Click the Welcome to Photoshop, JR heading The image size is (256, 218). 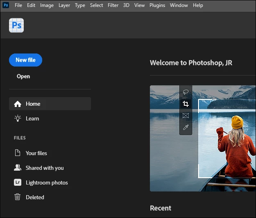pyautogui.click(x=191, y=63)
